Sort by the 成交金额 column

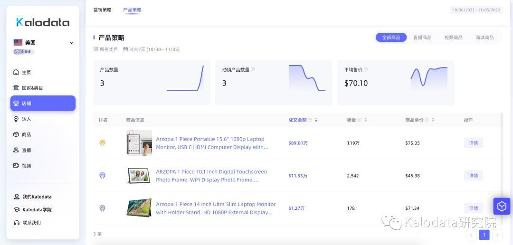point(316,120)
